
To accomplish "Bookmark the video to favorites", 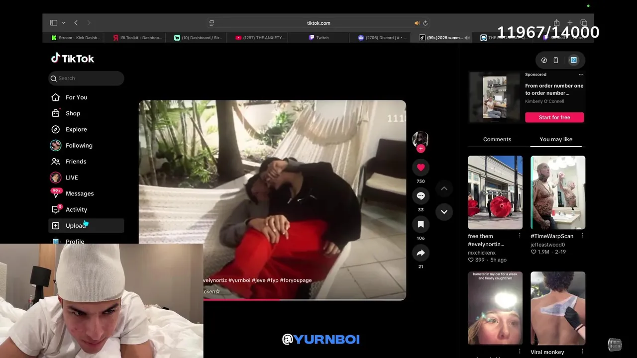I will [421, 224].
